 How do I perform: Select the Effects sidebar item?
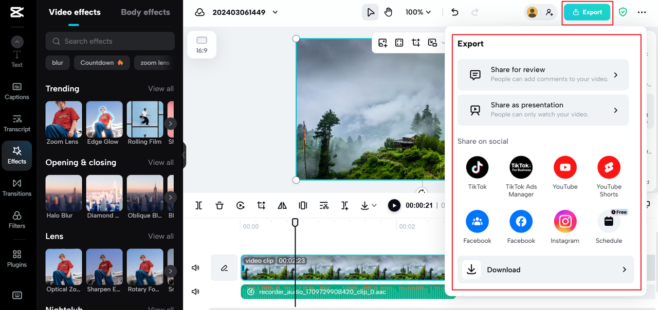(x=17, y=156)
